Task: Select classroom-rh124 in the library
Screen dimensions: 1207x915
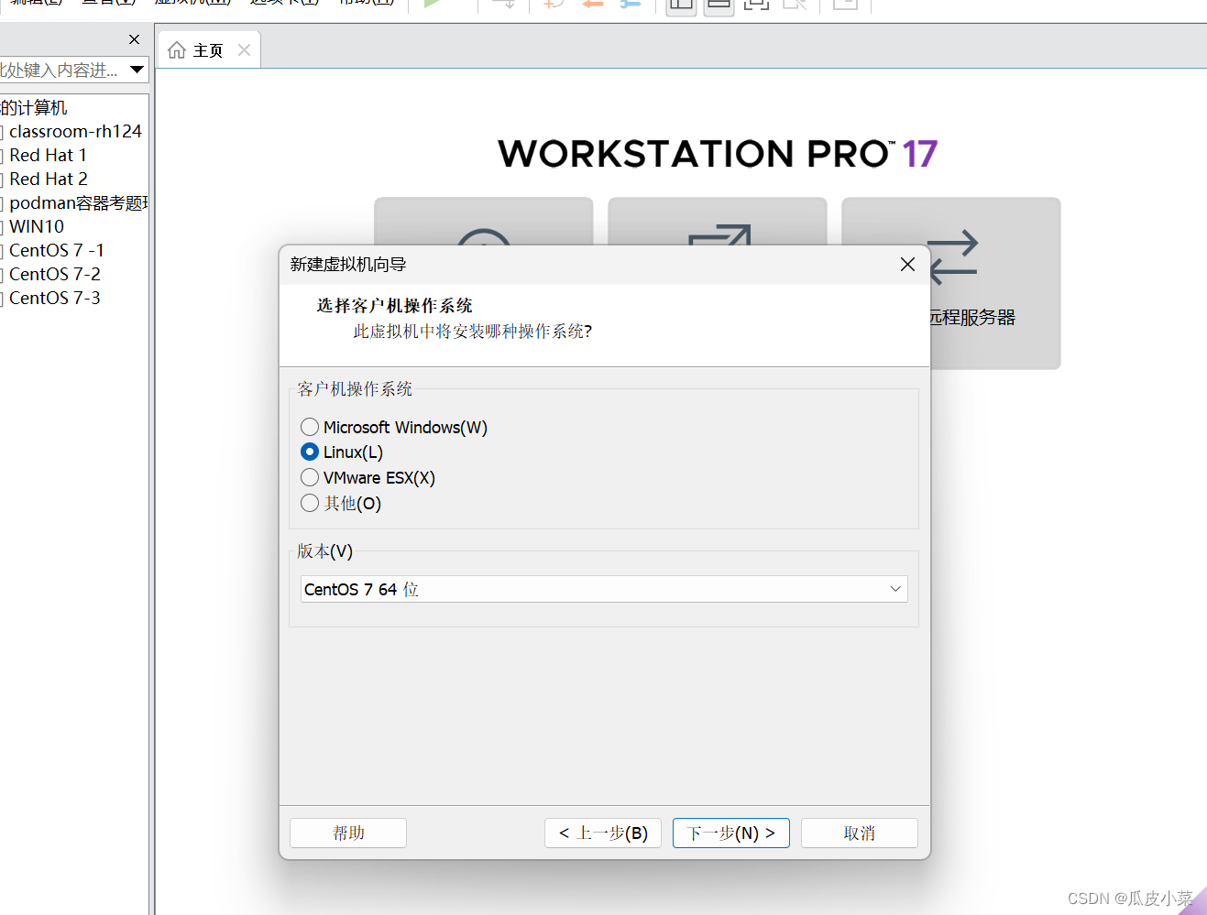Action: tap(75, 131)
